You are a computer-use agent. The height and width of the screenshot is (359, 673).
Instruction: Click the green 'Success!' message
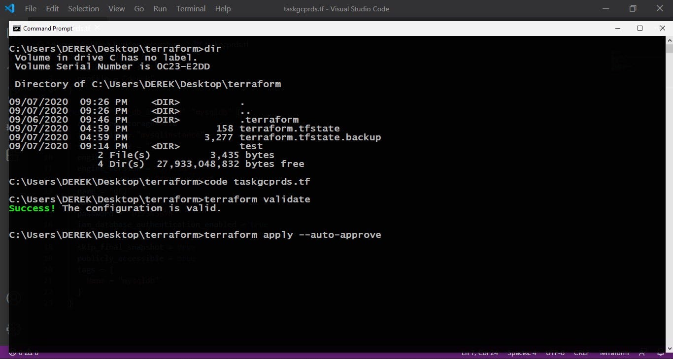33,208
